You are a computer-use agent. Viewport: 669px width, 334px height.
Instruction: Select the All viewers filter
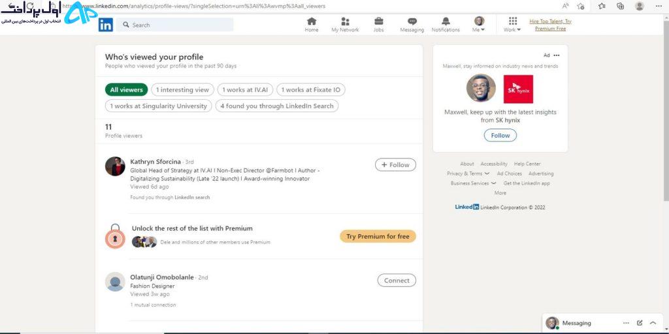pyautogui.click(x=126, y=89)
